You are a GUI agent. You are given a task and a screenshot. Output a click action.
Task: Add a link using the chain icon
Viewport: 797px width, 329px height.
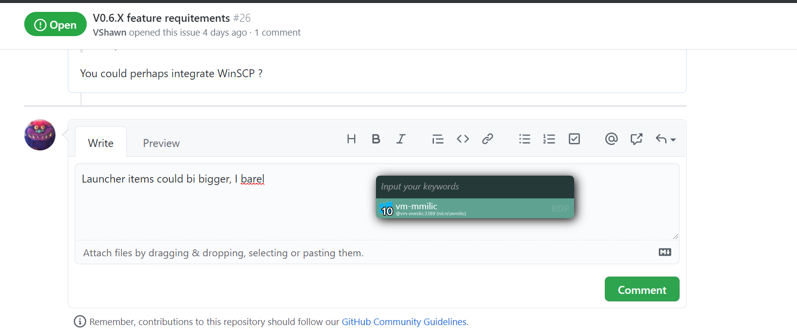(x=487, y=139)
